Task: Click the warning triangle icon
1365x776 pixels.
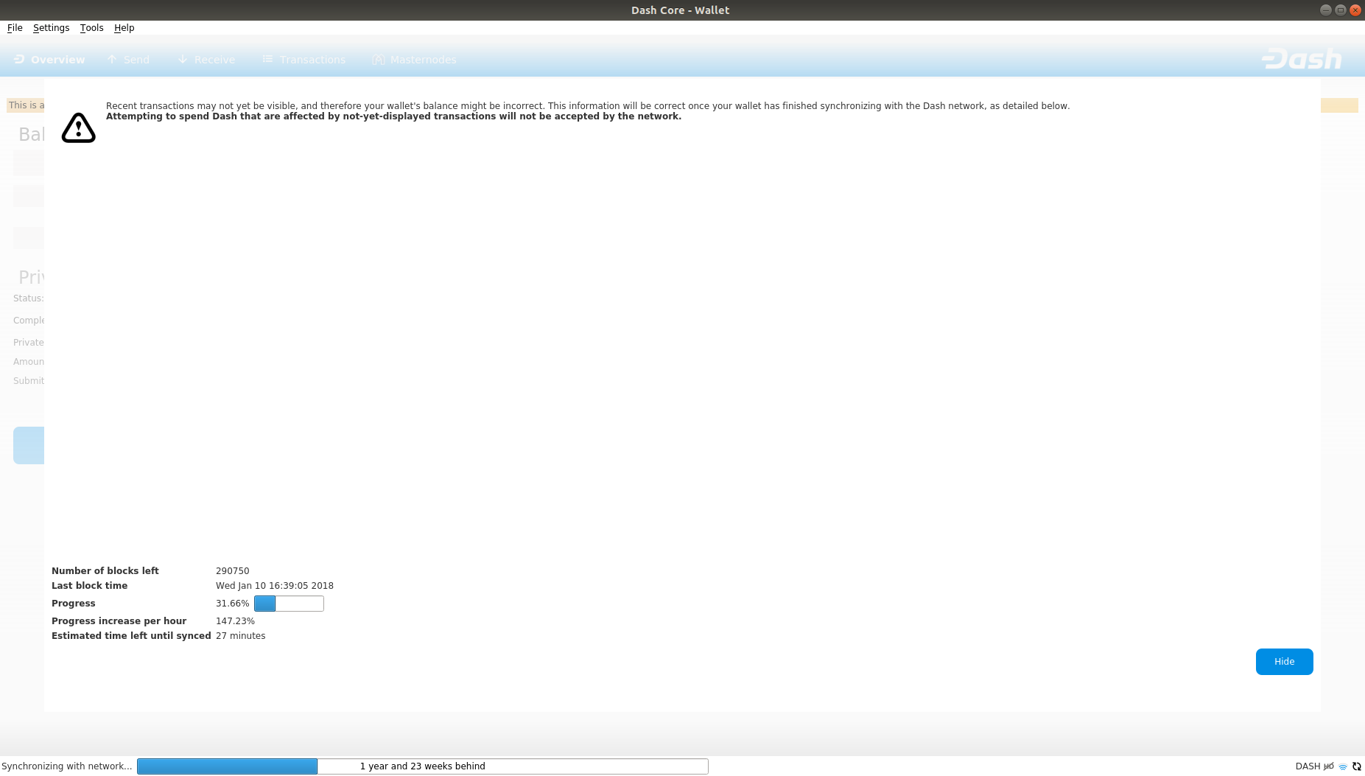Action: pos(79,128)
